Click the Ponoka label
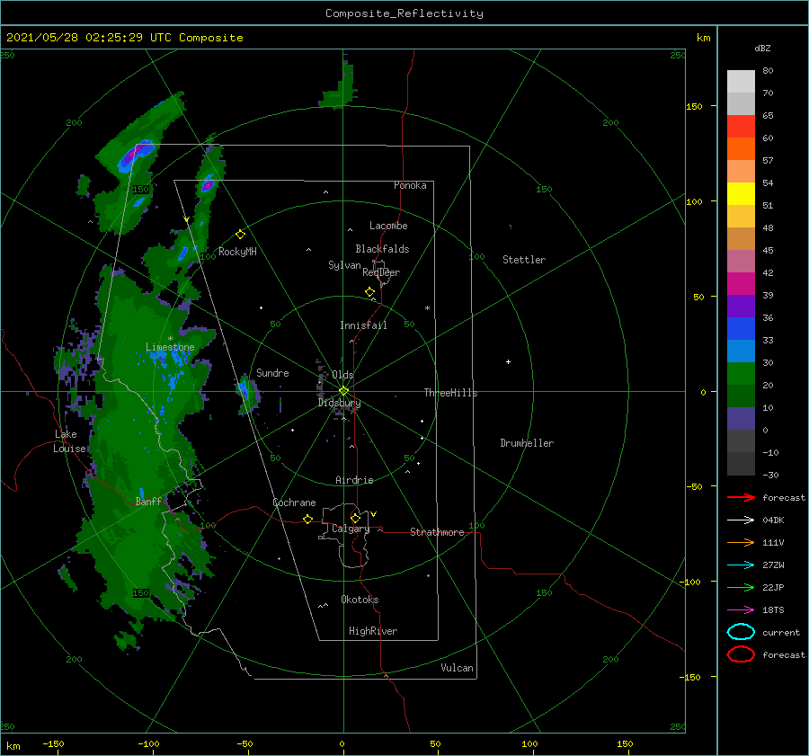 [x=410, y=185]
